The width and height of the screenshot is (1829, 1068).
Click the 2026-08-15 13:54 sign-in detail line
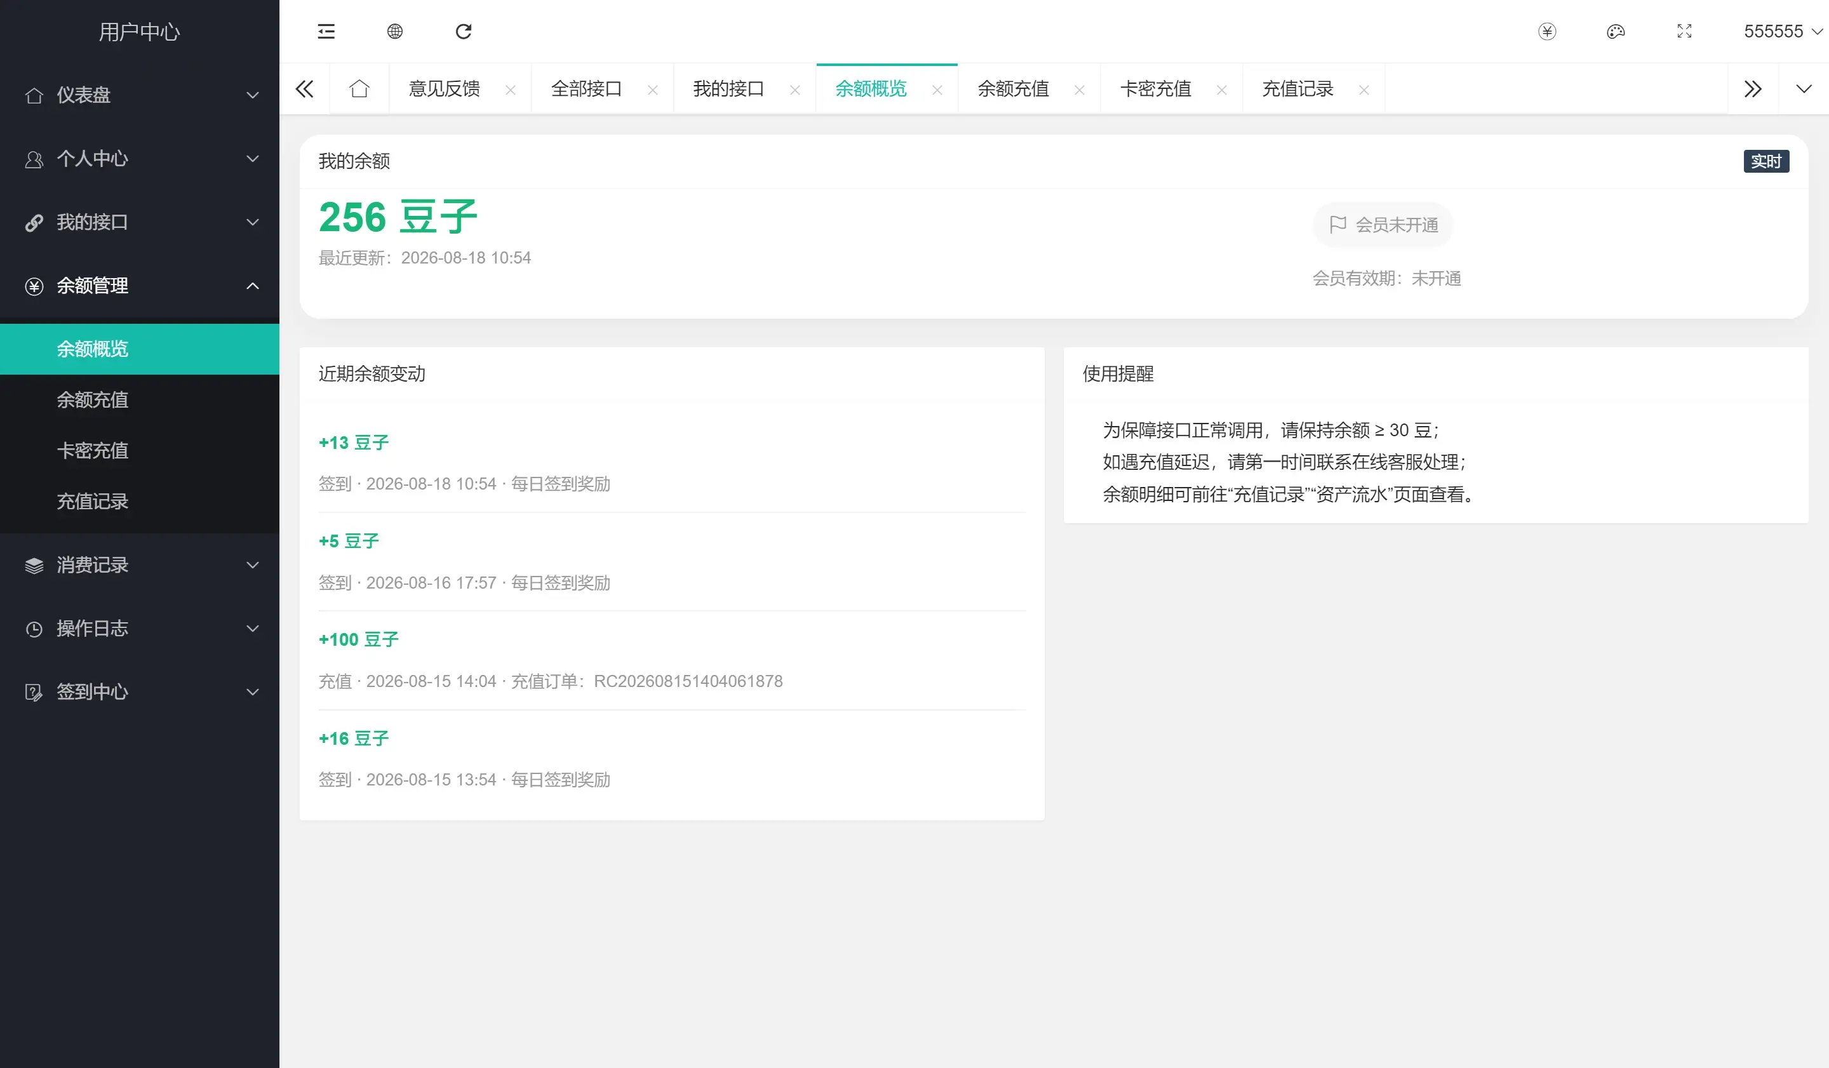464,780
